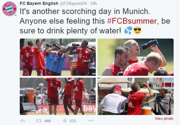The width and height of the screenshot is (180, 125).
Task: Open the #FCBsummer hashtag
Action: [132, 21]
